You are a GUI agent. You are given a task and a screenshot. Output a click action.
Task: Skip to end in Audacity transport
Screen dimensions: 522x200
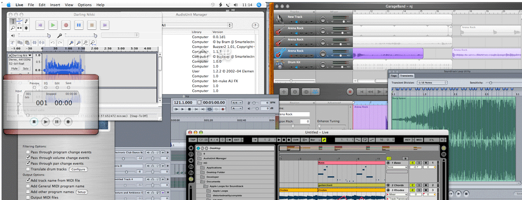(105, 25)
